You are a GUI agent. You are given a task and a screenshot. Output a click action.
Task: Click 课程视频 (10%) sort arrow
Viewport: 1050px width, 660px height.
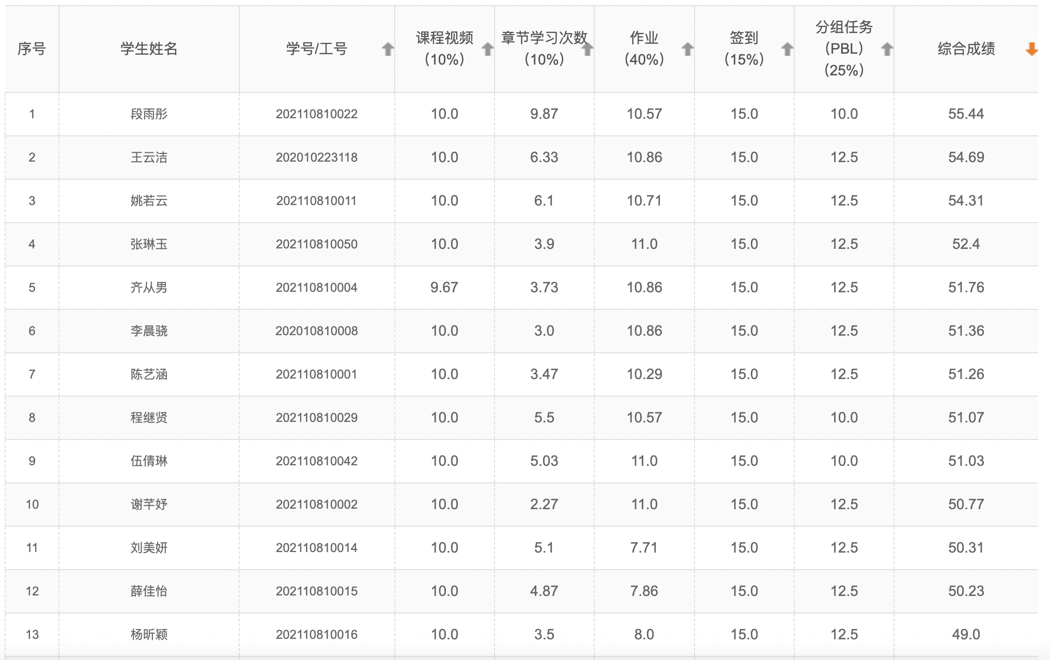[487, 50]
